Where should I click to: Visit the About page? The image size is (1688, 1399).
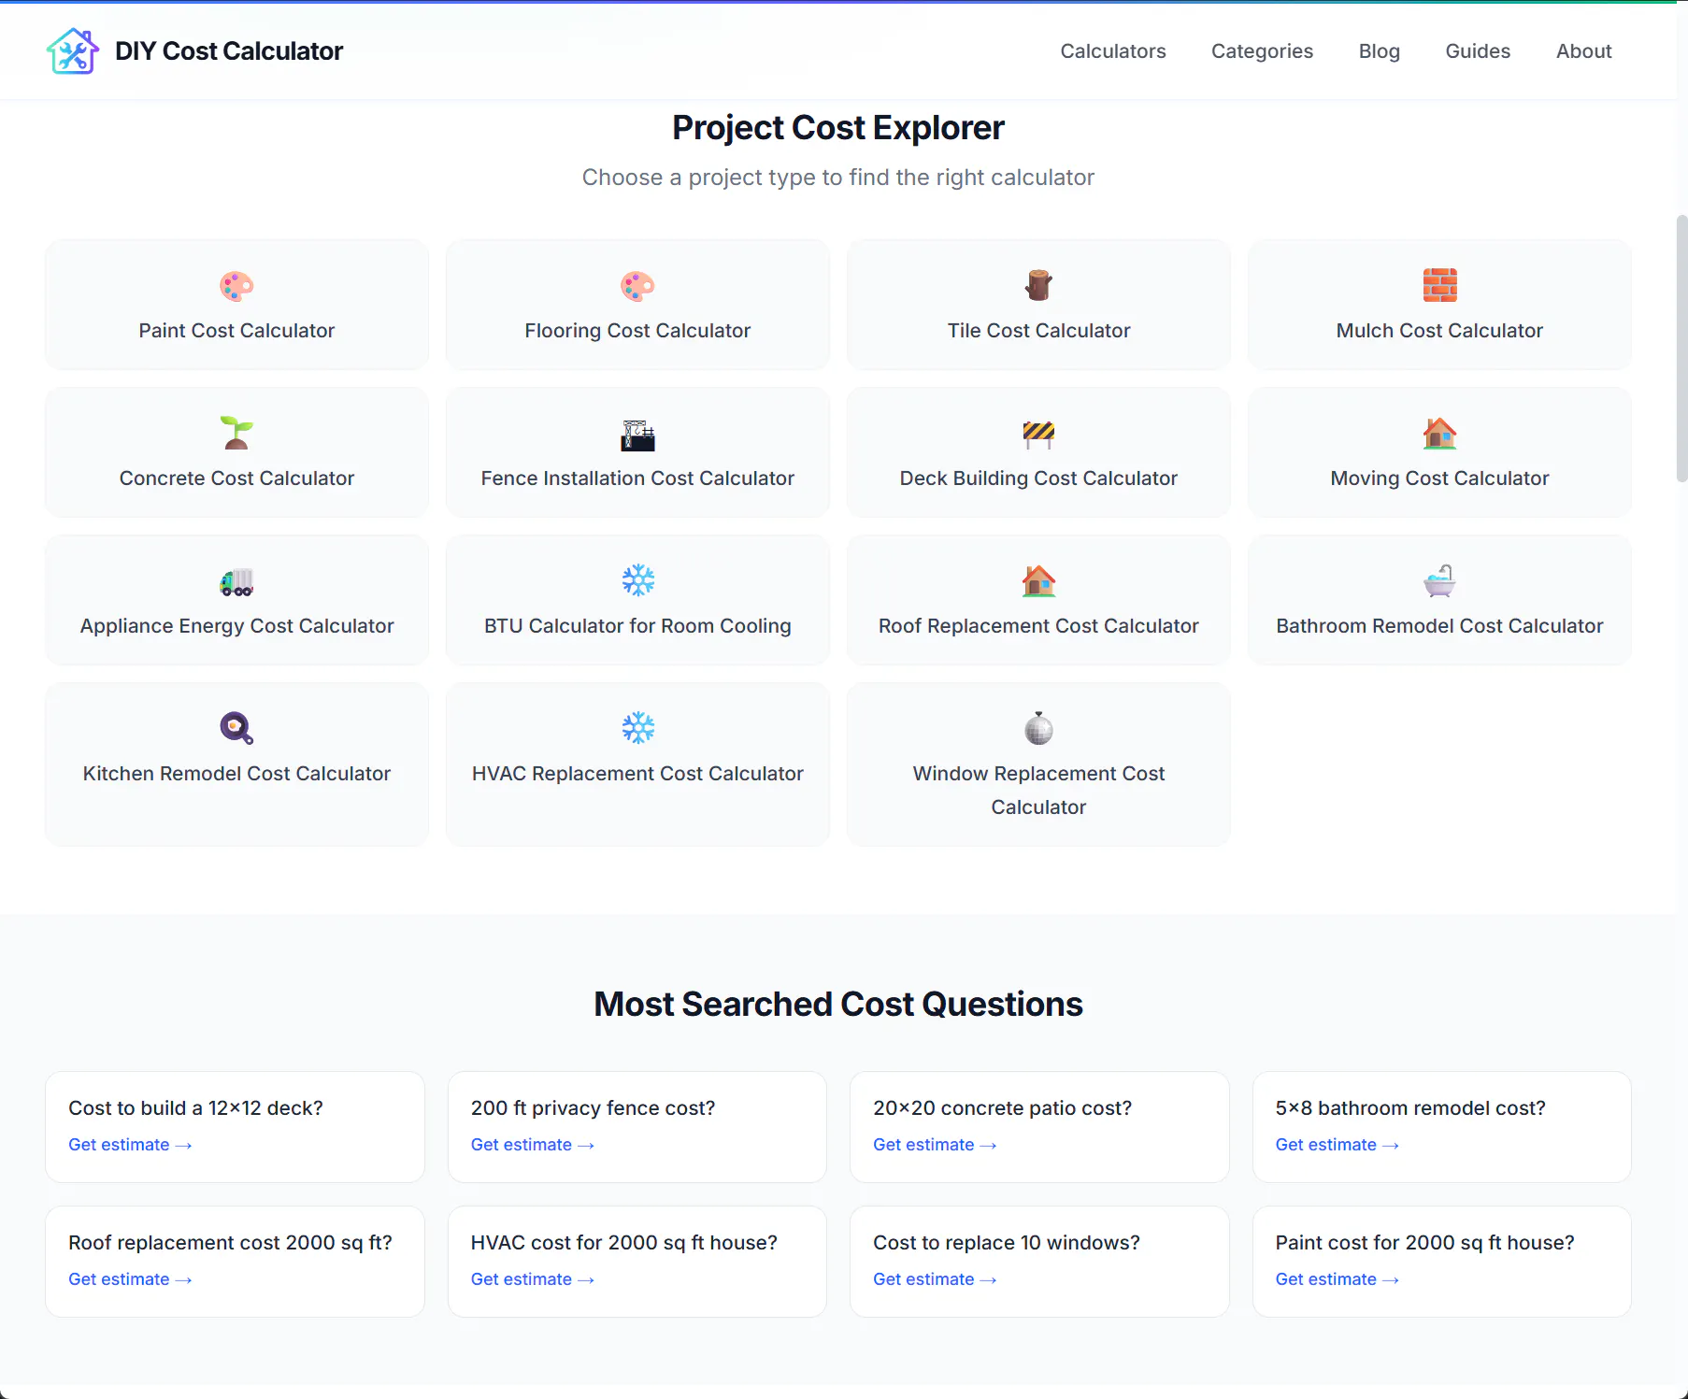point(1583,51)
